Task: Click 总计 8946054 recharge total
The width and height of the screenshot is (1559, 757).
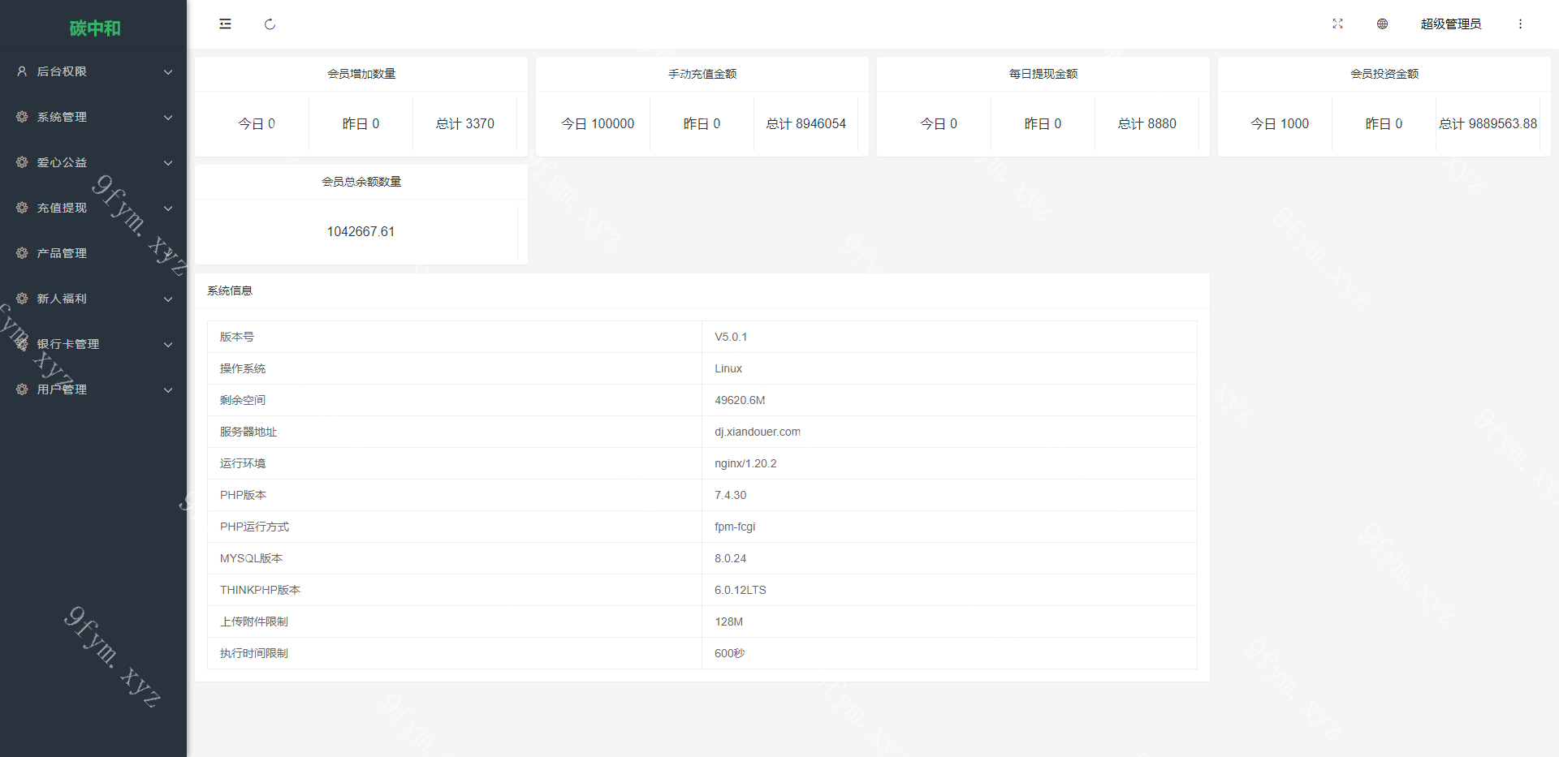Action: pos(805,123)
